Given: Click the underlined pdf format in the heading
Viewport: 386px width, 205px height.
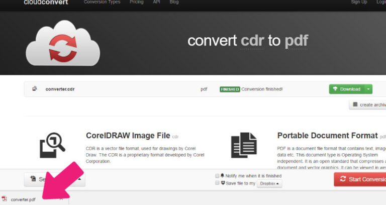Looking at the screenshot, I should (296, 41).
